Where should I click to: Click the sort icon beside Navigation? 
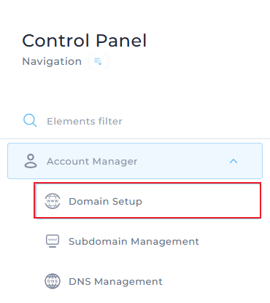(x=98, y=61)
